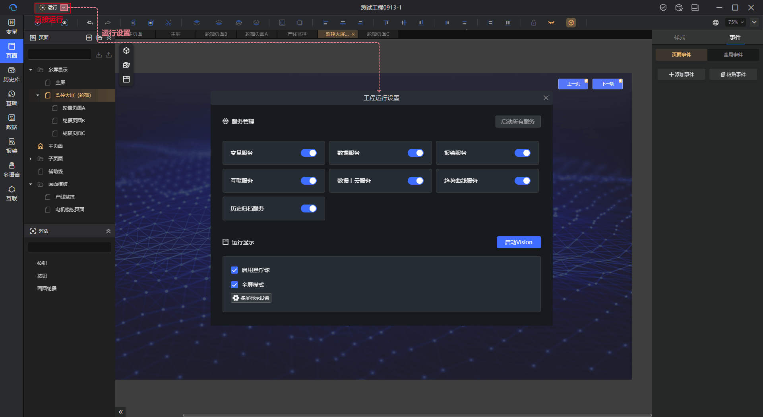Screen dimensions: 763x417
Task: Uncheck the 启用悬浮球 checkbox
Action: click(234, 270)
